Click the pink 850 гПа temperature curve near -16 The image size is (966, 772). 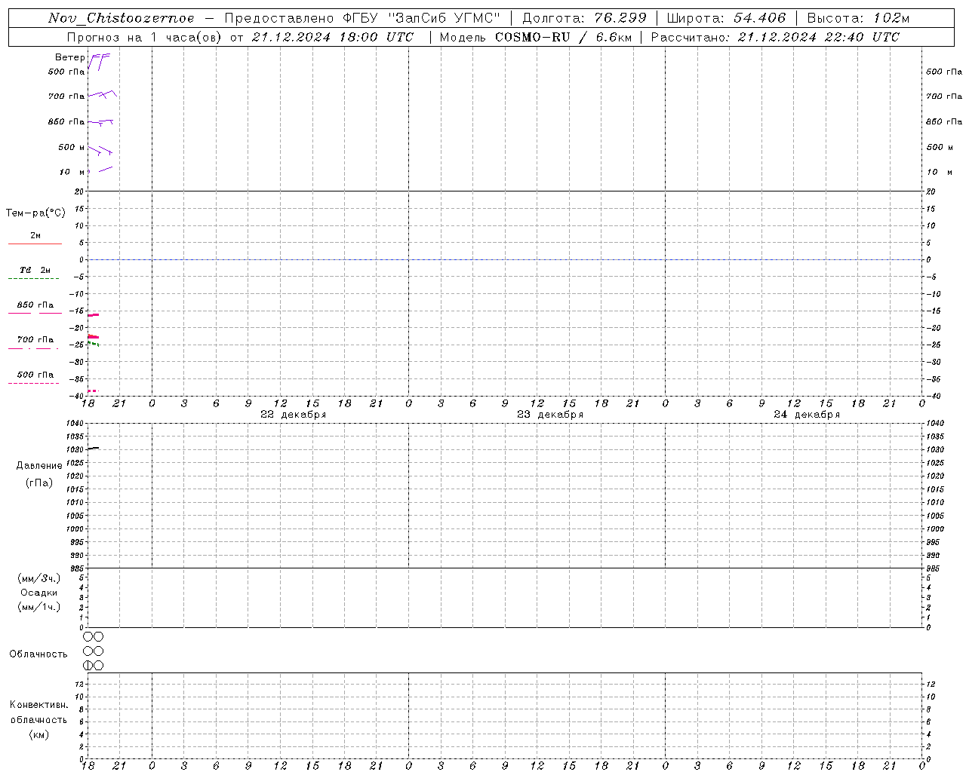[x=93, y=314]
